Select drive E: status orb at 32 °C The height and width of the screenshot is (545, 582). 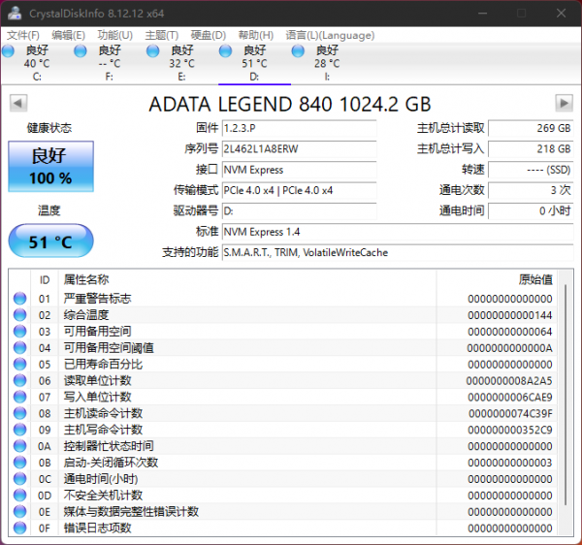tap(152, 50)
